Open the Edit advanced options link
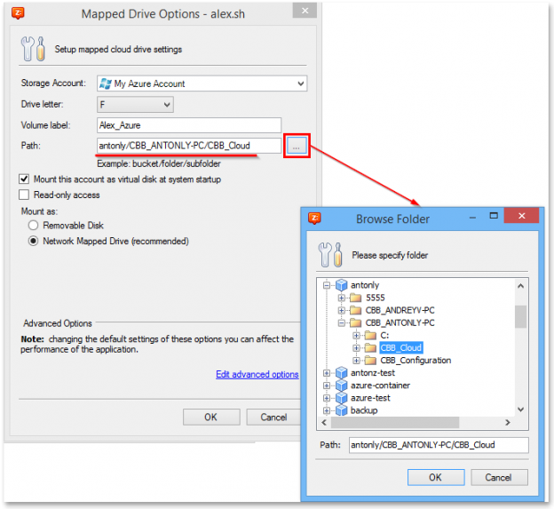The width and height of the screenshot is (554, 509). tap(257, 374)
